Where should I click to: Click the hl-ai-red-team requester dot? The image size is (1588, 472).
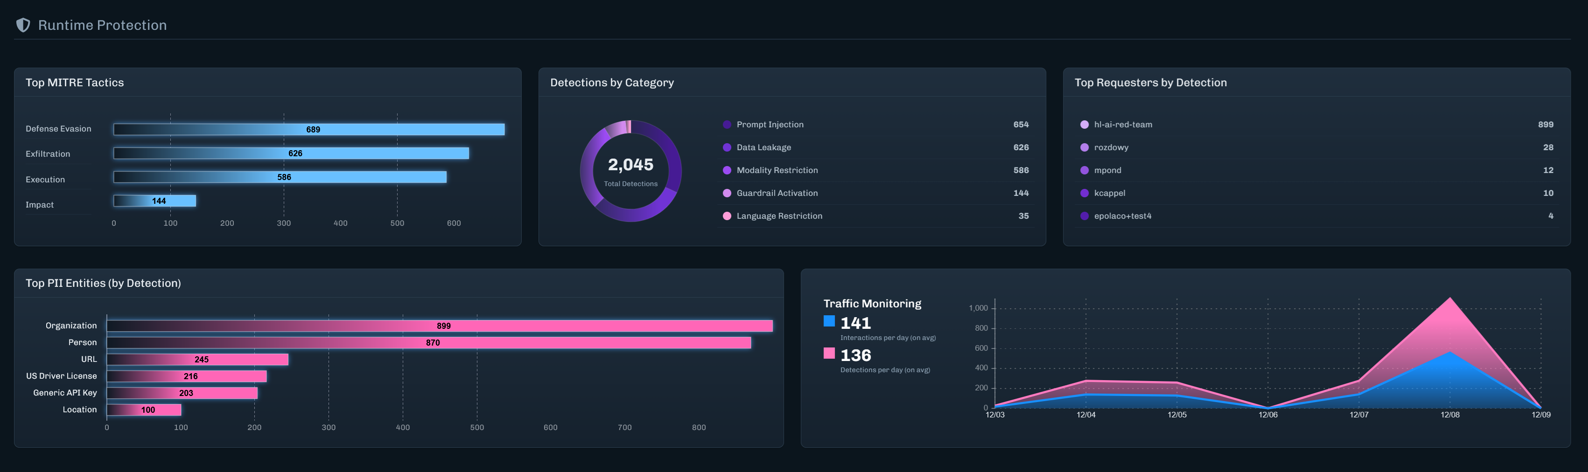click(x=1084, y=125)
